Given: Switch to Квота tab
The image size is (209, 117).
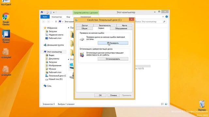Looking at the screenshot, I should [x=124, y=25].
